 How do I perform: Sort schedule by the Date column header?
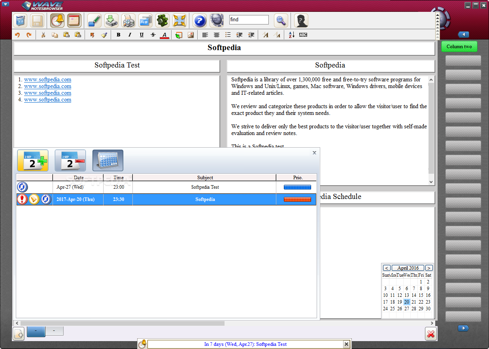tap(79, 178)
